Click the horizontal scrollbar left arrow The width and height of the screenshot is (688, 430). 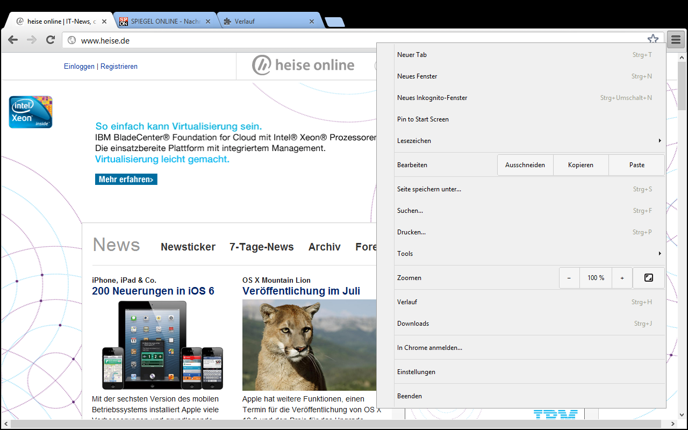tap(5, 425)
